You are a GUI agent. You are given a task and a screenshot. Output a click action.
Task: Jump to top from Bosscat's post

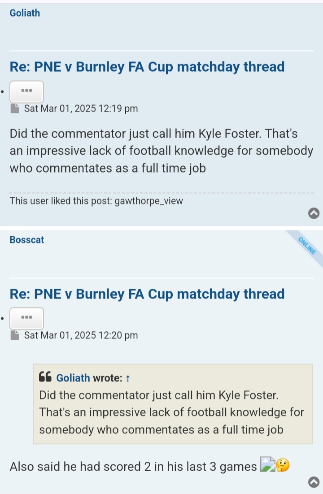314,482
